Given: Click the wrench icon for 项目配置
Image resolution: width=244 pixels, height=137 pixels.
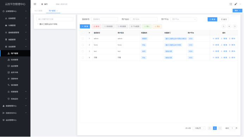Looking at the screenshot, I should [8, 85].
